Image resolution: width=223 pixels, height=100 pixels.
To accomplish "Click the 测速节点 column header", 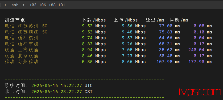I will [15, 20].
